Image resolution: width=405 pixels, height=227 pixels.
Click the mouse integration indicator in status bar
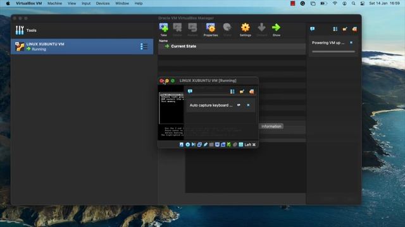(x=235, y=144)
